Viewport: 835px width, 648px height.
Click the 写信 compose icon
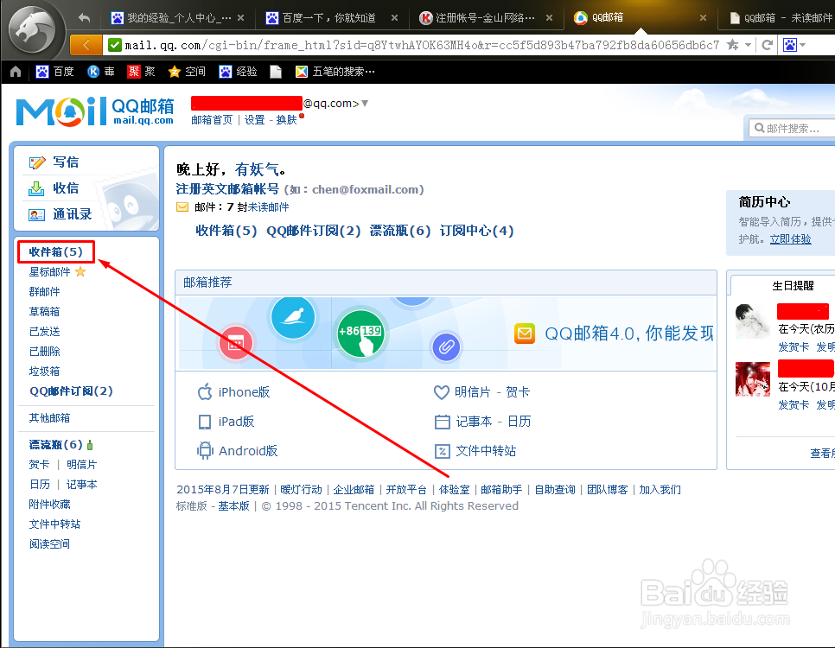[37, 162]
